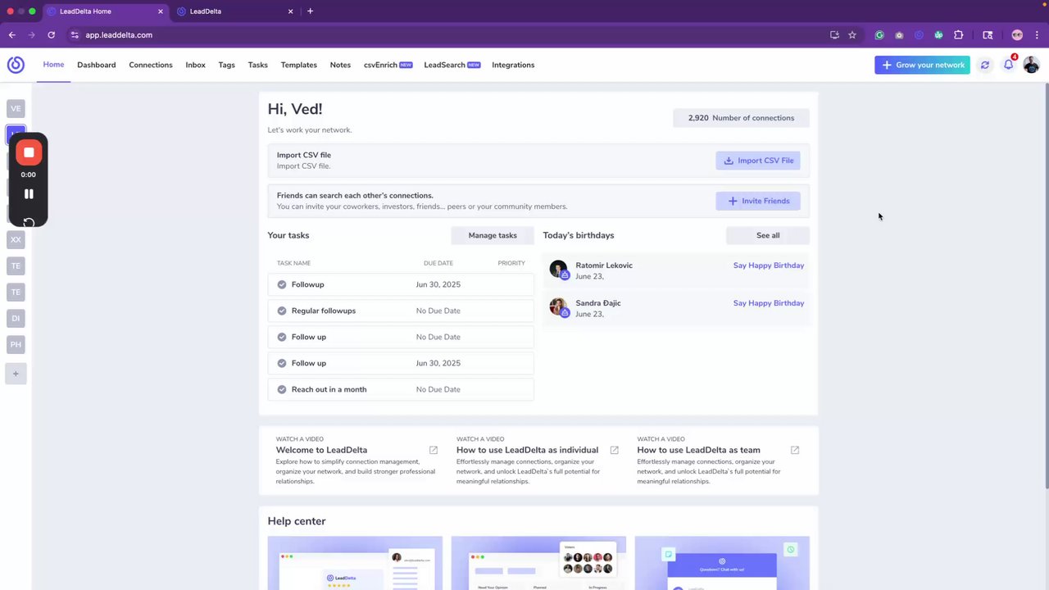Image resolution: width=1049 pixels, height=590 pixels.
Task: Open the tab search icon in the browser toolbar
Action: tap(988, 35)
